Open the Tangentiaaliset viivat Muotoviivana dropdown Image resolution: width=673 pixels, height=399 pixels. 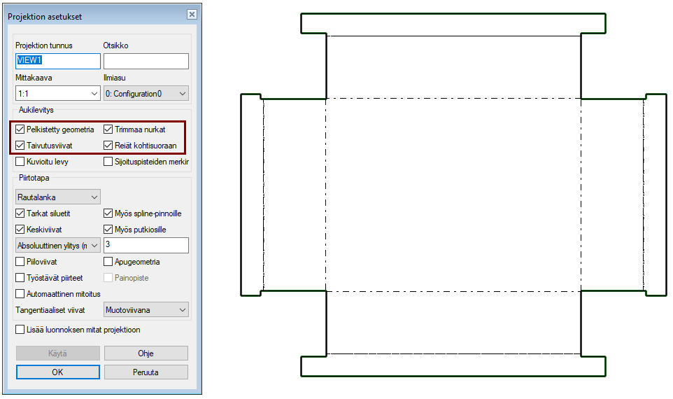click(x=146, y=309)
